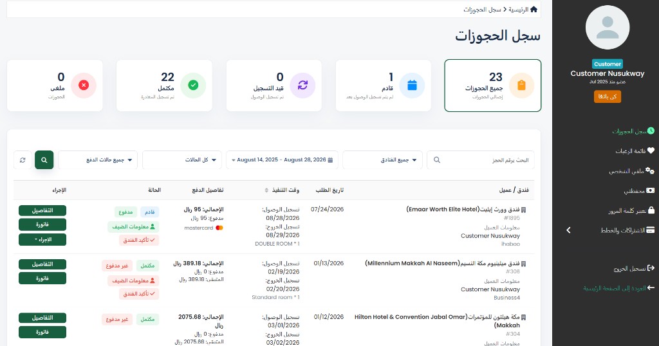This screenshot has height=346, width=659.
Task: Click the تاريخ الطلب column header
Action: 329,190
